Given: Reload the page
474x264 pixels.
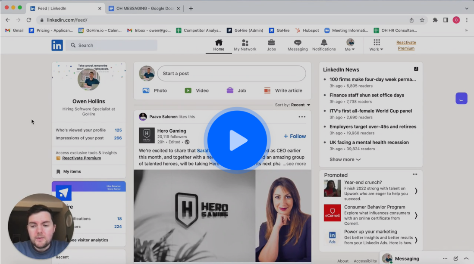Looking at the screenshot, I should click(29, 20).
